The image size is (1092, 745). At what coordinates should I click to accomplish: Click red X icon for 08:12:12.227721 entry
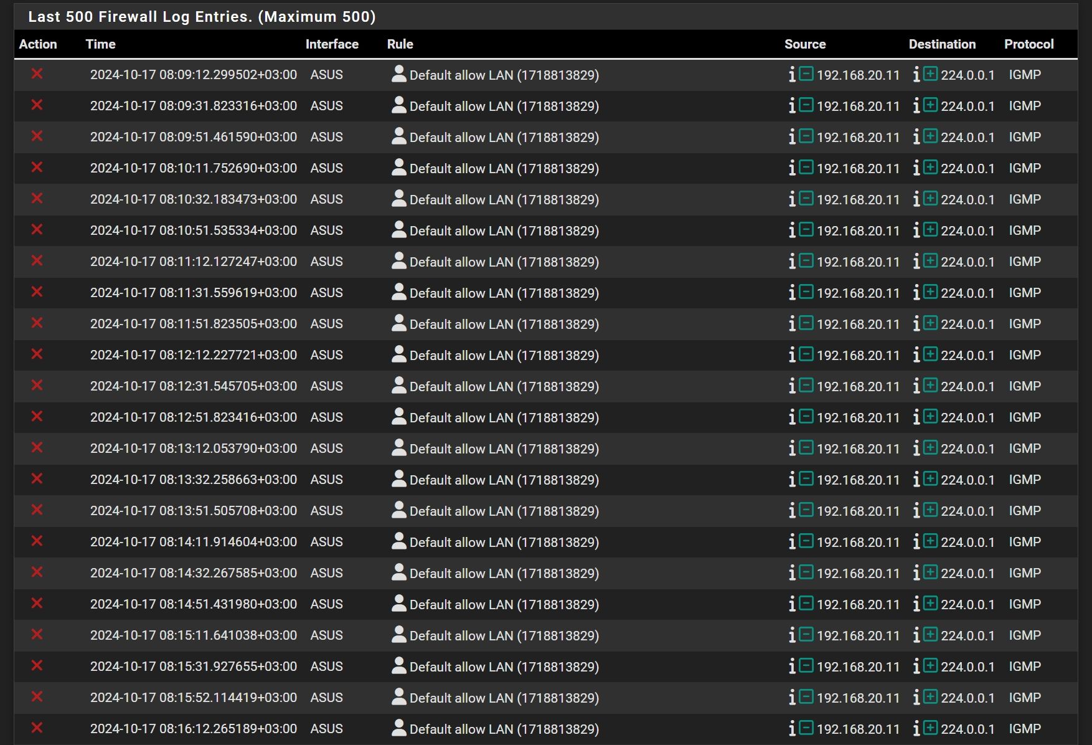tap(37, 354)
